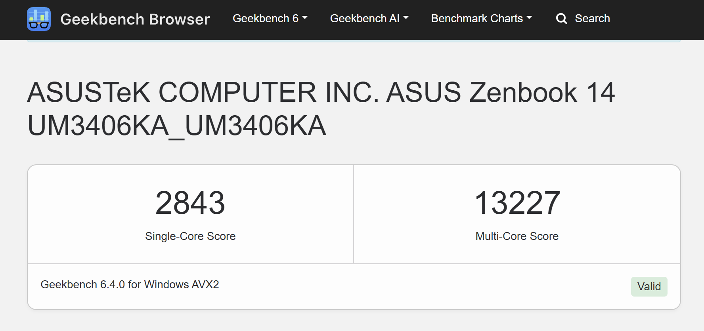Click the caret next to Geekbench AI

(x=406, y=18)
